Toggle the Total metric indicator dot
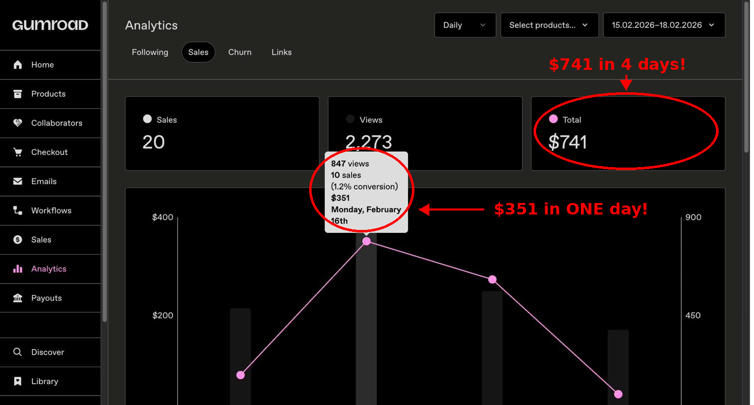Viewport: 754px width, 405px height. (x=553, y=119)
